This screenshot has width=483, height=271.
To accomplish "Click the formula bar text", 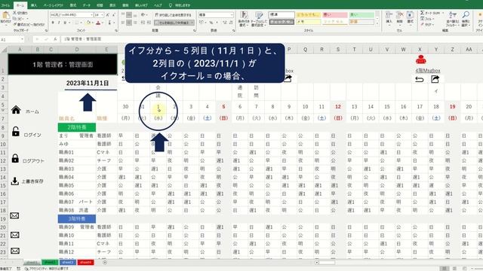I will [x=82, y=39].
